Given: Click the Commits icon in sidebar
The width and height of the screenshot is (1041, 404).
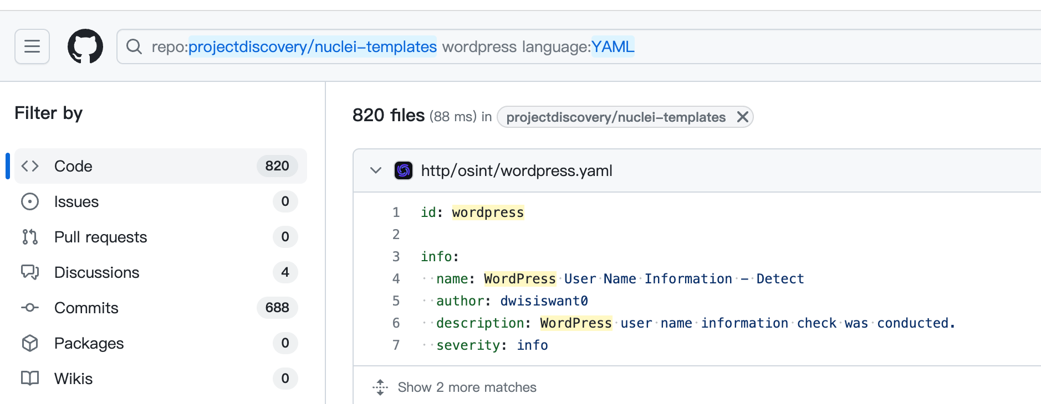Looking at the screenshot, I should pos(30,308).
